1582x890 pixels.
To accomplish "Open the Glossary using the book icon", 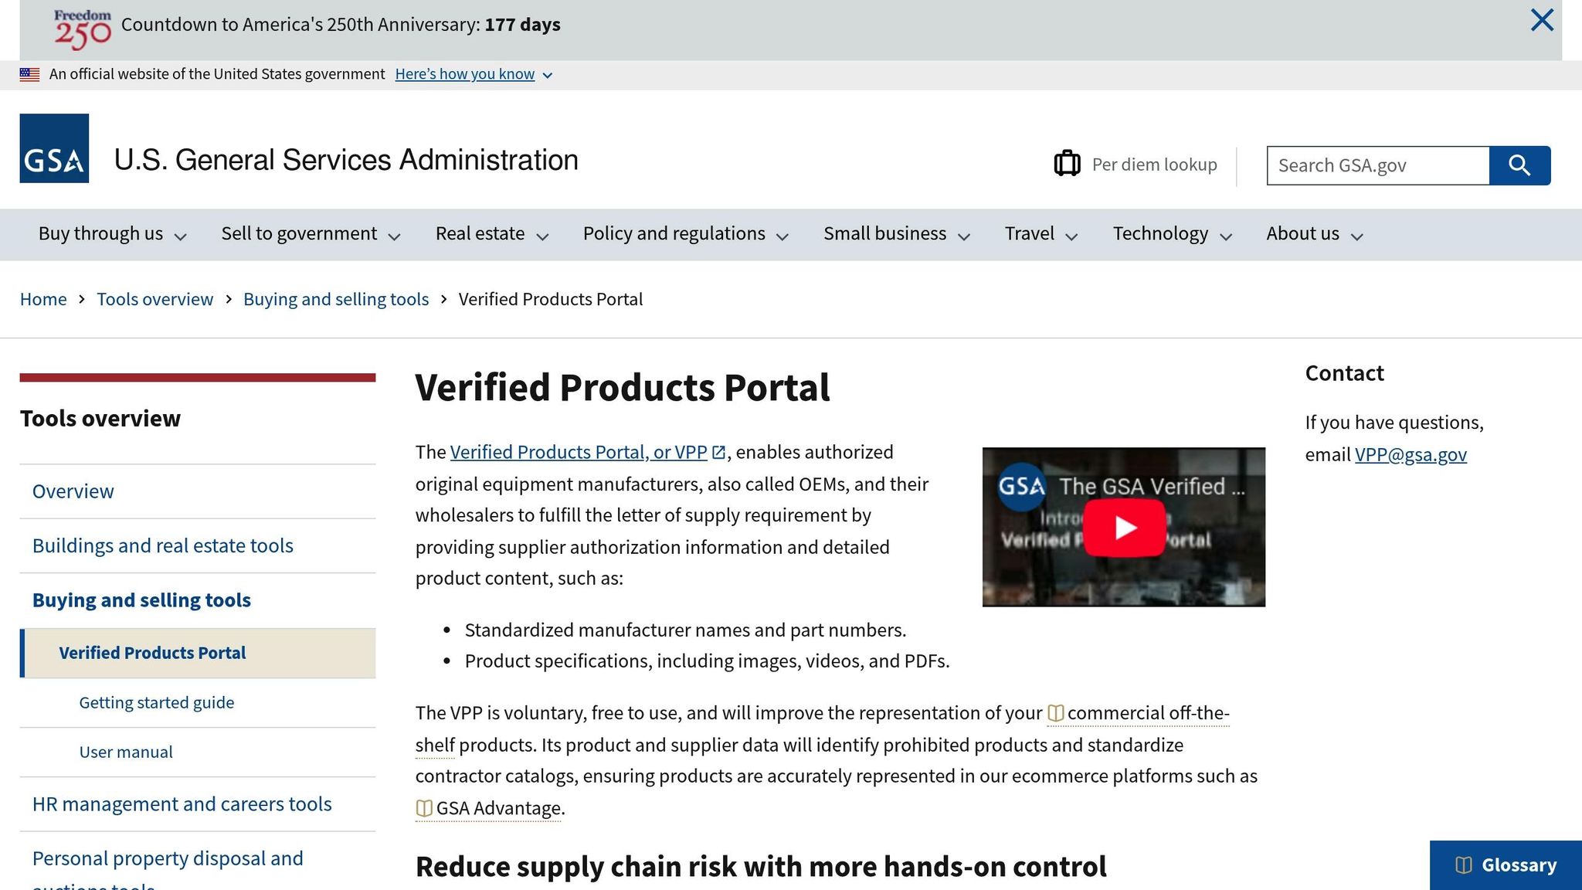I will tap(1462, 865).
